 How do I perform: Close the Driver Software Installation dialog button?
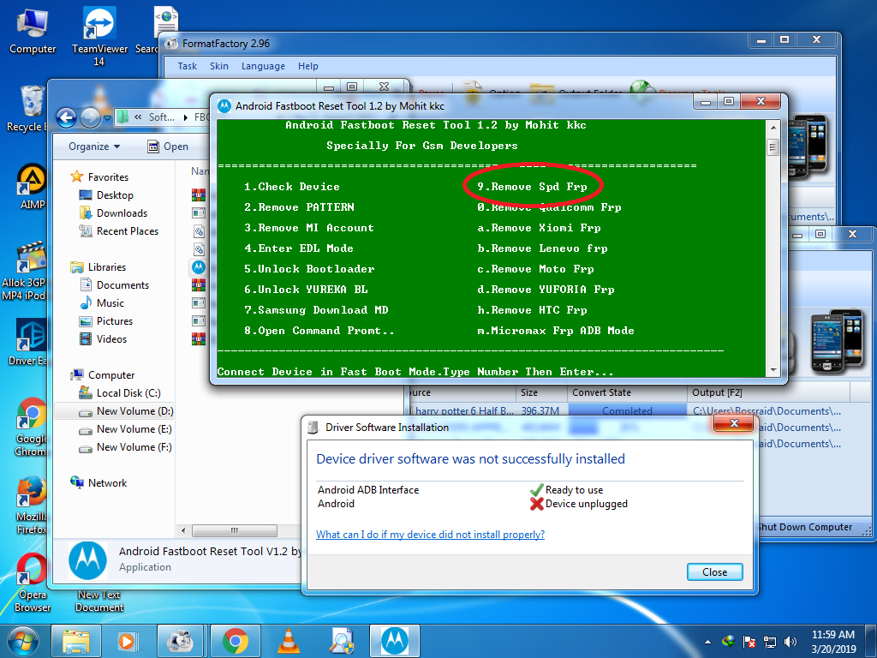(714, 571)
